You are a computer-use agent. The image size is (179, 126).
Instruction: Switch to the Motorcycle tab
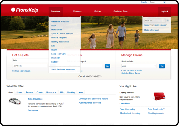point(51,92)
